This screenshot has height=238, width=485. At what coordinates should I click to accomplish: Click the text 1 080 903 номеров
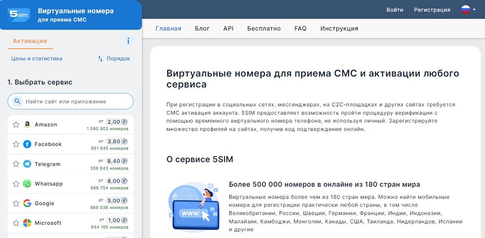click(108, 129)
